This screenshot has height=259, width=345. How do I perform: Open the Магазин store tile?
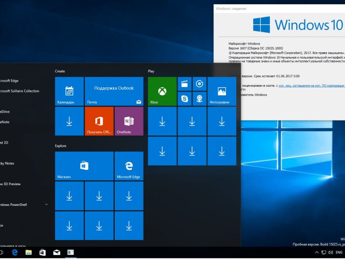[x=84, y=166]
